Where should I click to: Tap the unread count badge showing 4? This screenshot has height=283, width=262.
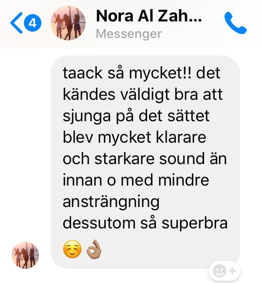click(x=33, y=23)
